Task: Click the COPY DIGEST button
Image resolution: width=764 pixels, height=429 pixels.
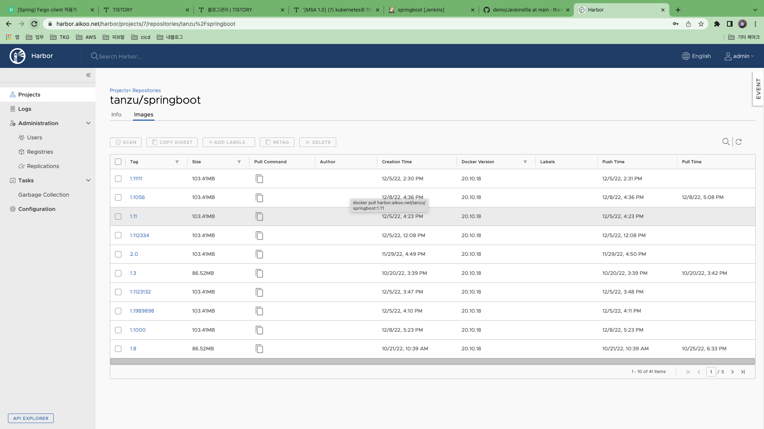Action: [x=172, y=142]
